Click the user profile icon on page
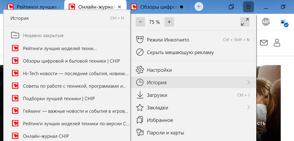This screenshot has height=141, width=294. point(277,43)
